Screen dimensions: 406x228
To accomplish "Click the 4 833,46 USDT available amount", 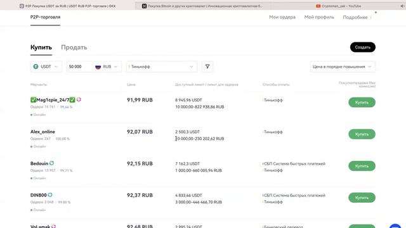I will point(189,196).
